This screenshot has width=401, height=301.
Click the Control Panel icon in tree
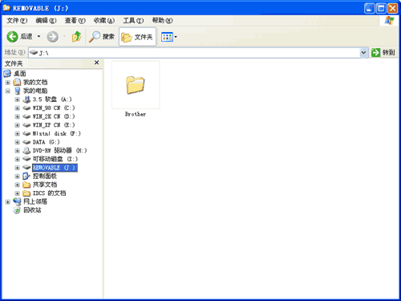pos(26,176)
